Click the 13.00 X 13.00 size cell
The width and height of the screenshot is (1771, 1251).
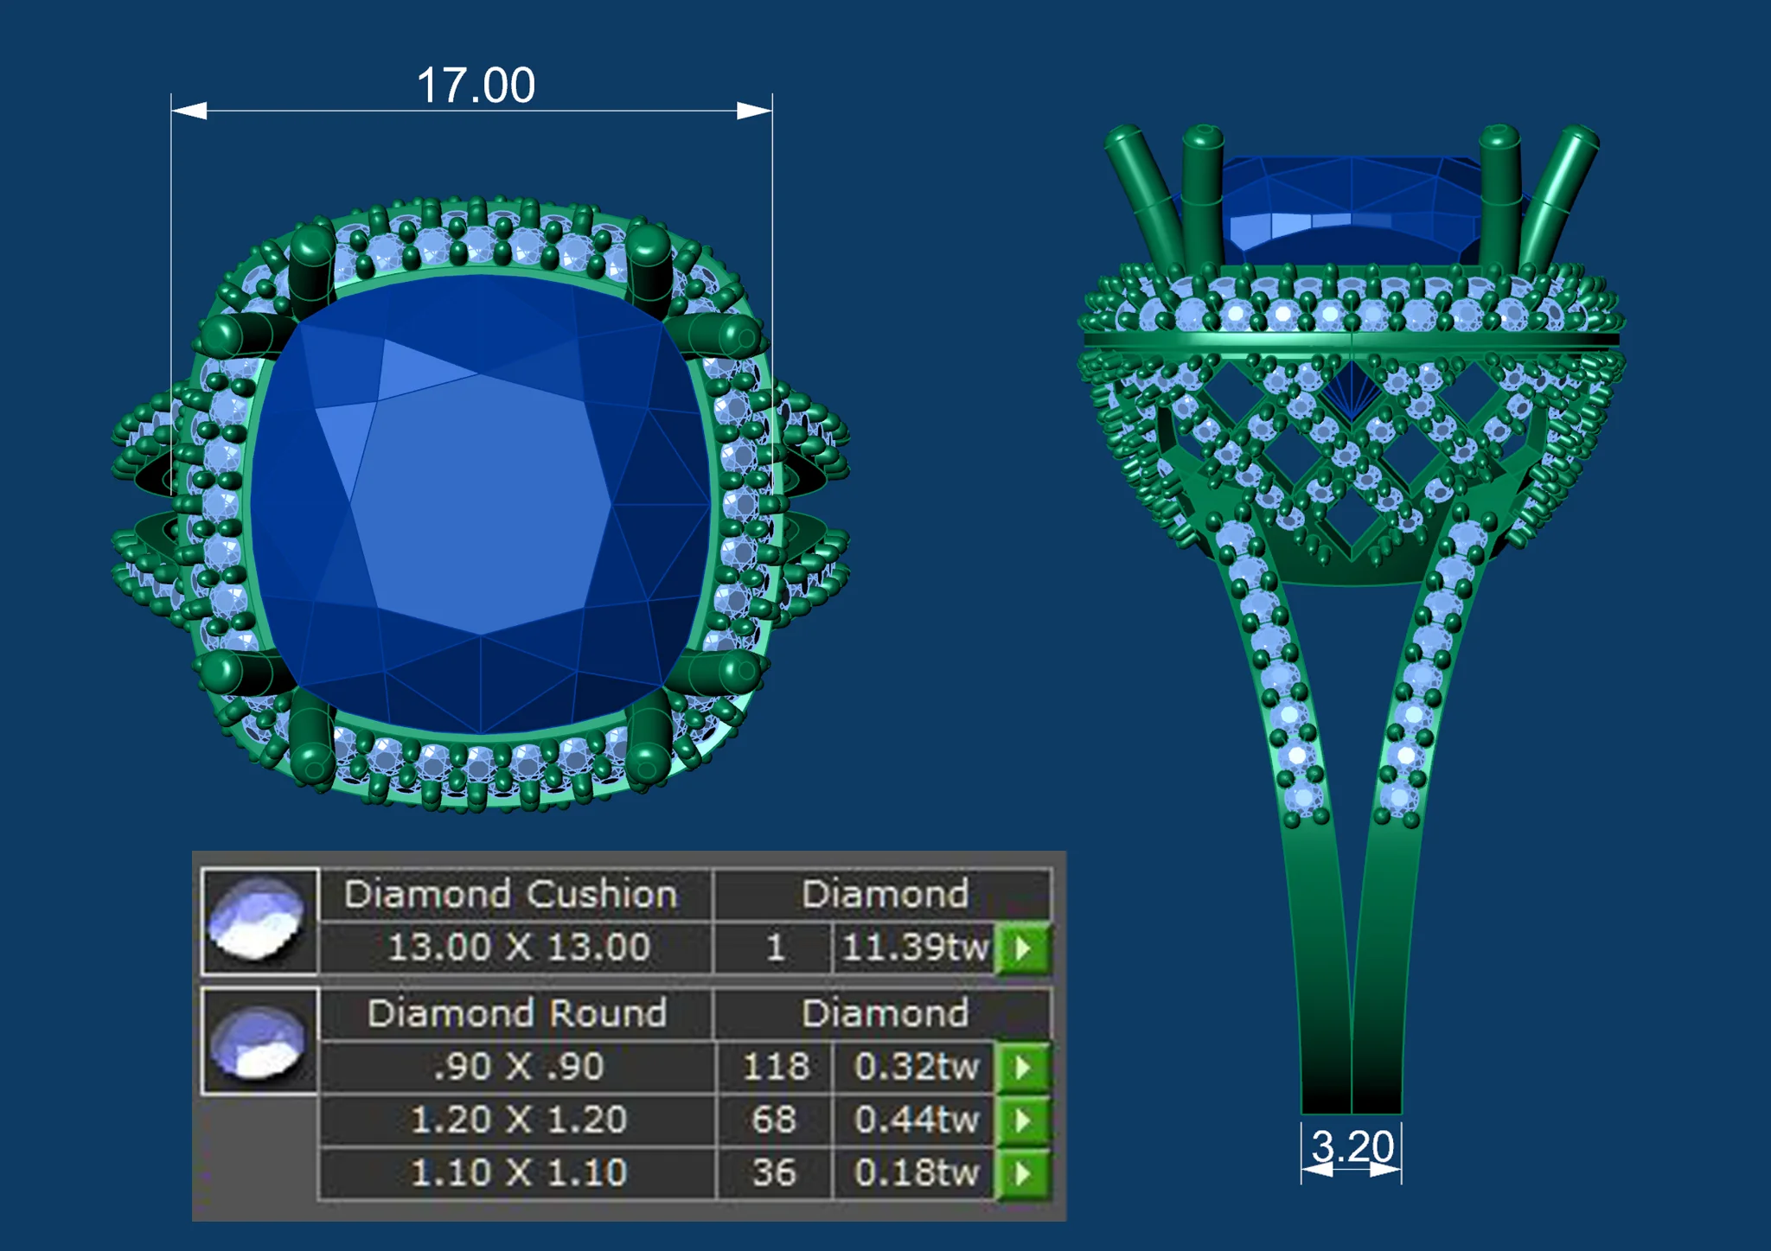517,948
